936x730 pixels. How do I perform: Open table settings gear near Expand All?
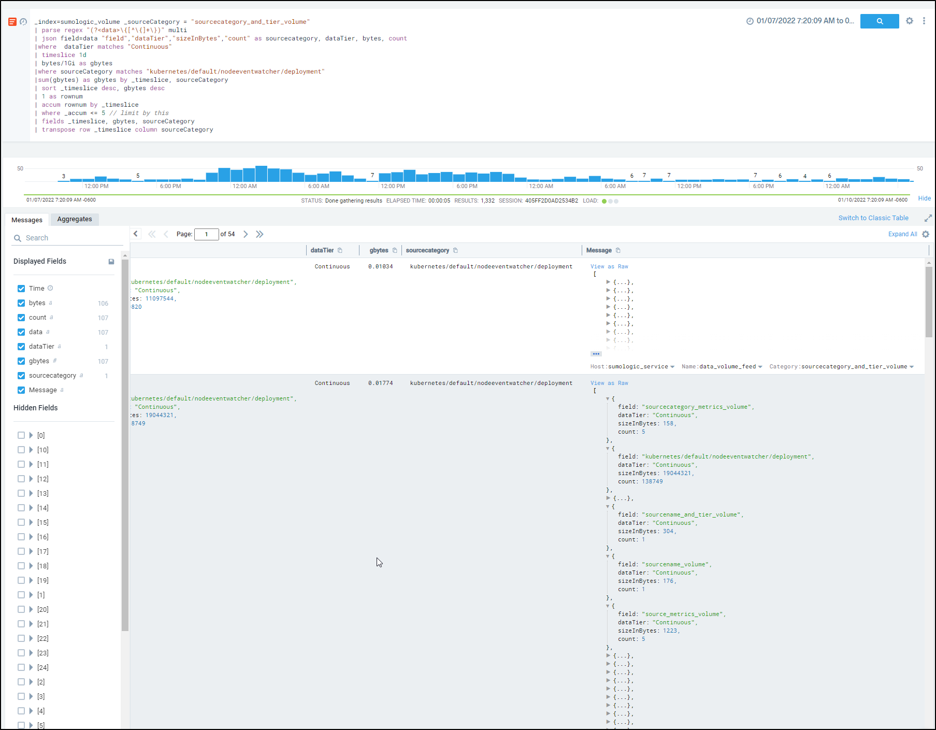[x=926, y=234]
